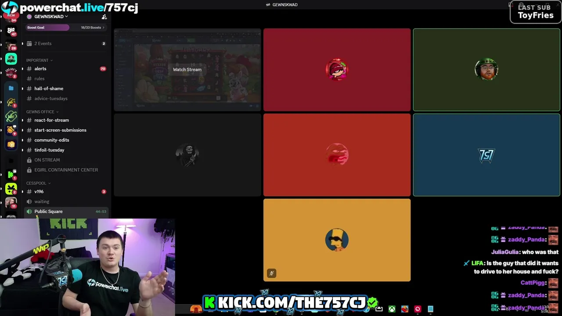562x316 pixels.
Task: Click the events calendar icon
Action: [x=29, y=43]
